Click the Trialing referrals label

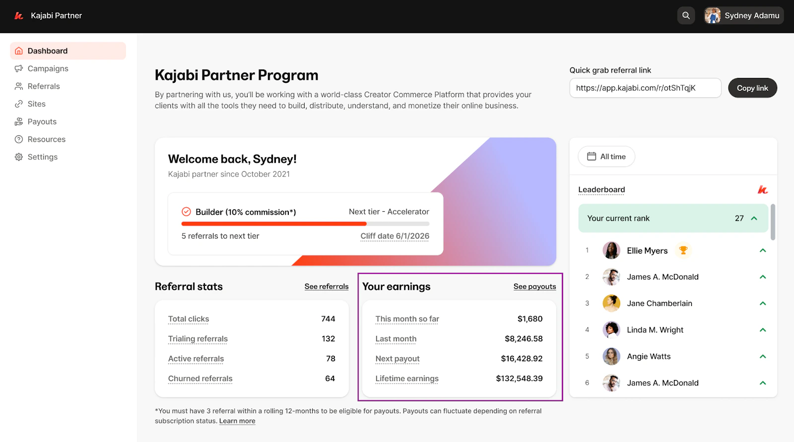tap(198, 339)
